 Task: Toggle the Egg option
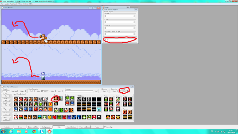tap(6, 110)
